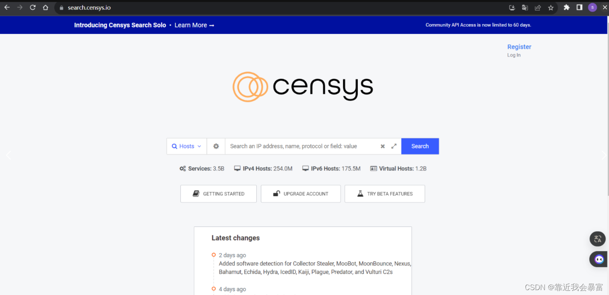Click IPv4 Hosts: 254.0M text
This screenshot has width=609, height=295.
pyautogui.click(x=268, y=168)
